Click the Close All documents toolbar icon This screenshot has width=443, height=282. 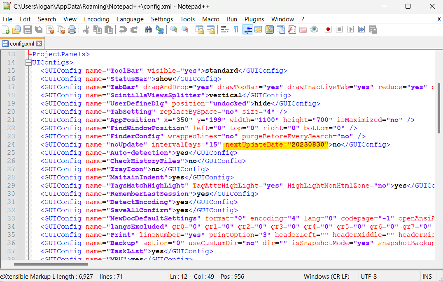61,30
